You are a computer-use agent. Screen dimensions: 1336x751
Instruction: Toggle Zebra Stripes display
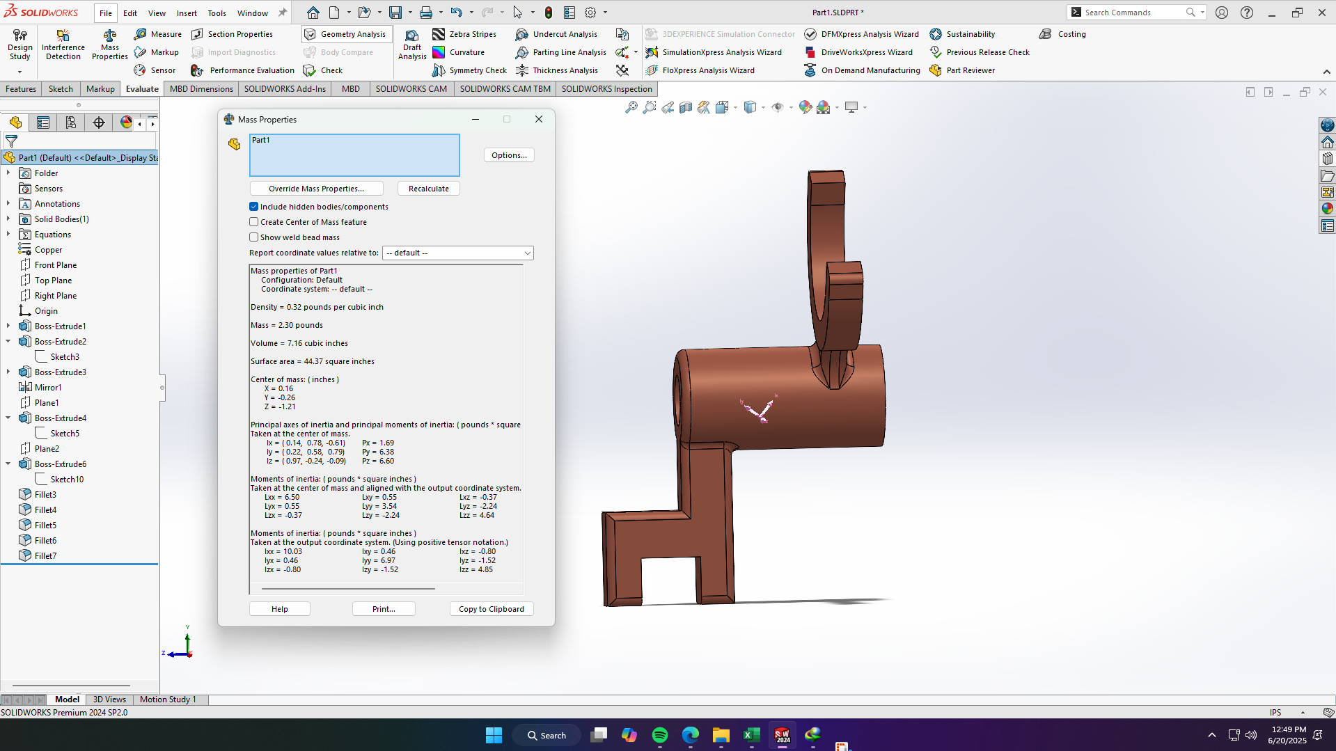(464, 34)
